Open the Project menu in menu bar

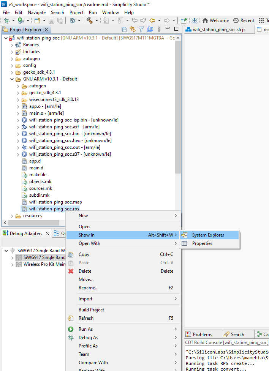pos(76,13)
